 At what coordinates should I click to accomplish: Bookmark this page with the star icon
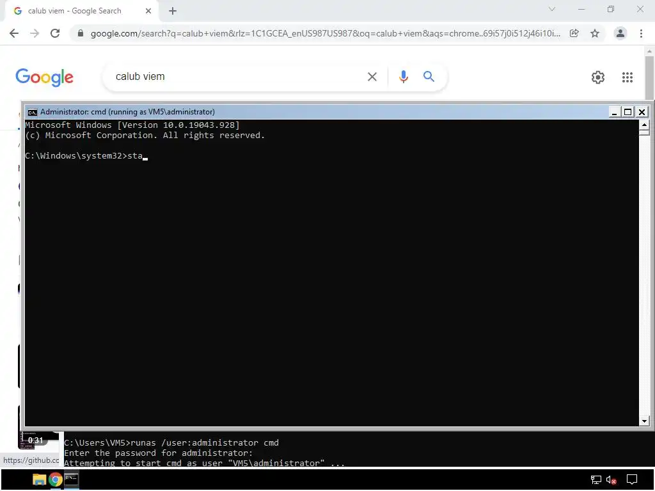595,33
